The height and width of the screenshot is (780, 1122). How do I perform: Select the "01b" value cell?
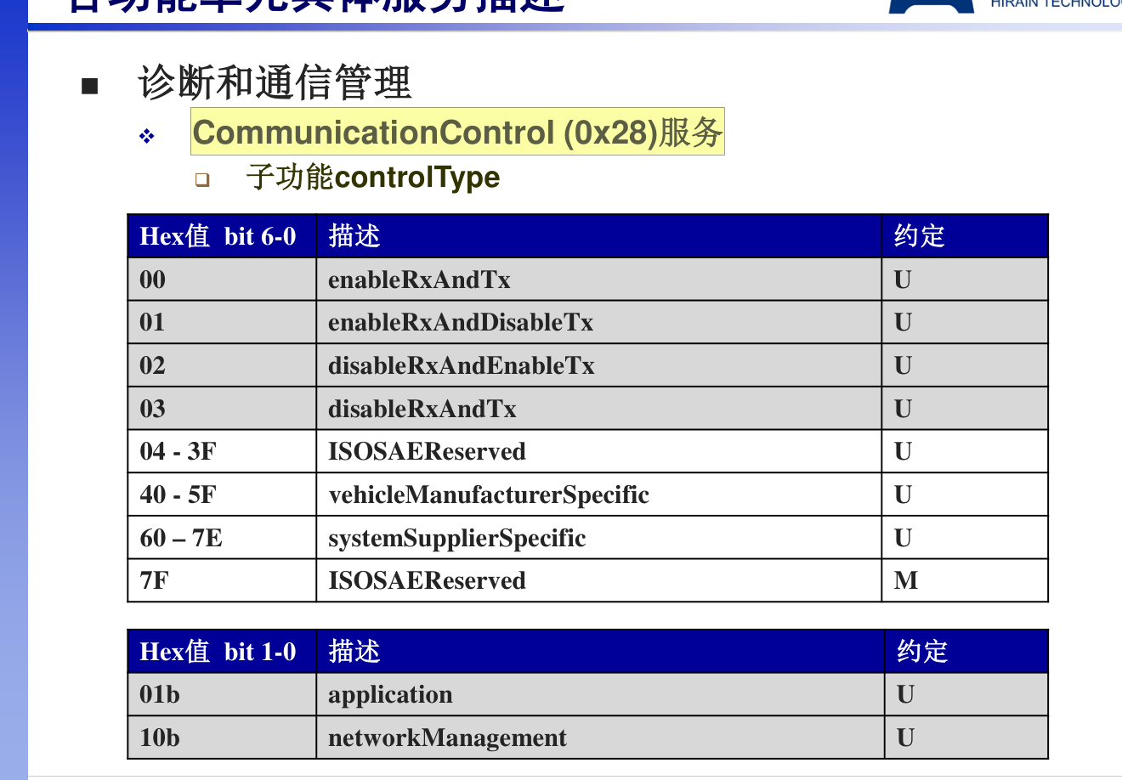click(x=222, y=694)
